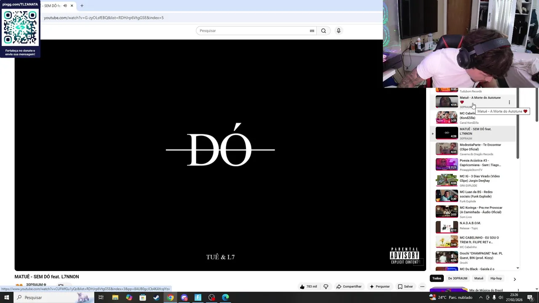Show more category chips with the right arrow
539x303 pixels.
514,279
